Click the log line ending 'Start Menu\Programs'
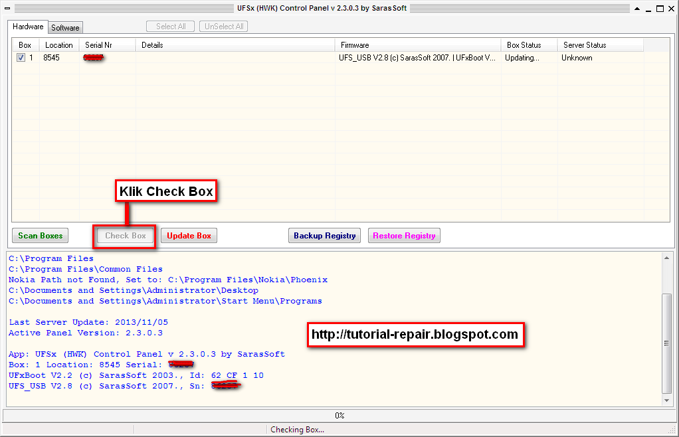This screenshot has width=679, height=437. [165, 301]
